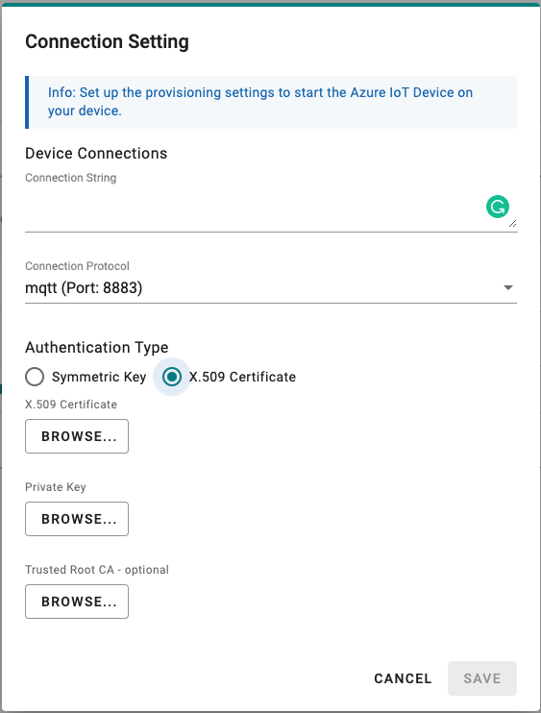Click the green Grammarly icon

point(498,207)
